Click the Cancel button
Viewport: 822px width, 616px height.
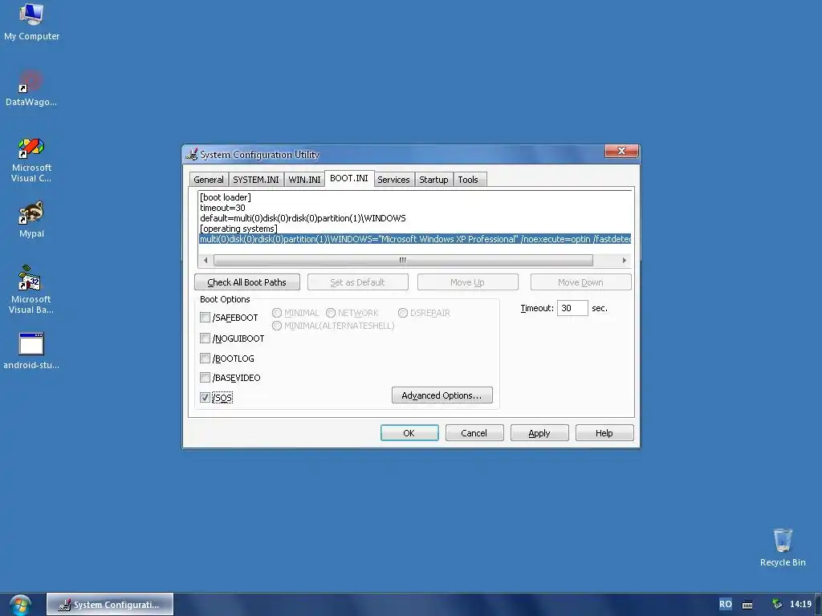(474, 433)
